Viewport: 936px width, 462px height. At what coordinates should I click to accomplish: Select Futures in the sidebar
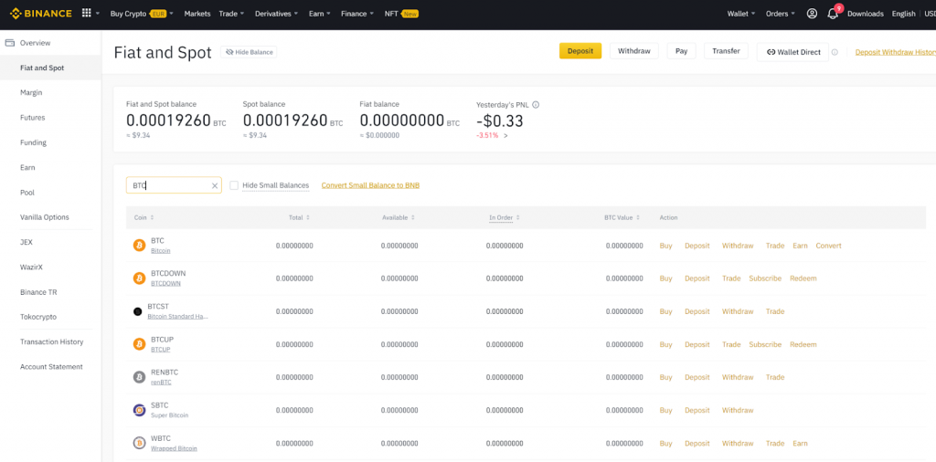[x=32, y=118]
